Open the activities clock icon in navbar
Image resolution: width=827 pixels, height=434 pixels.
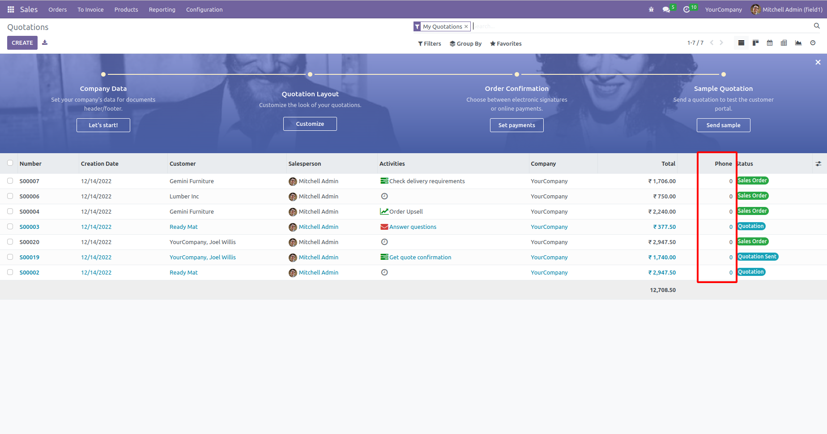[686, 9]
